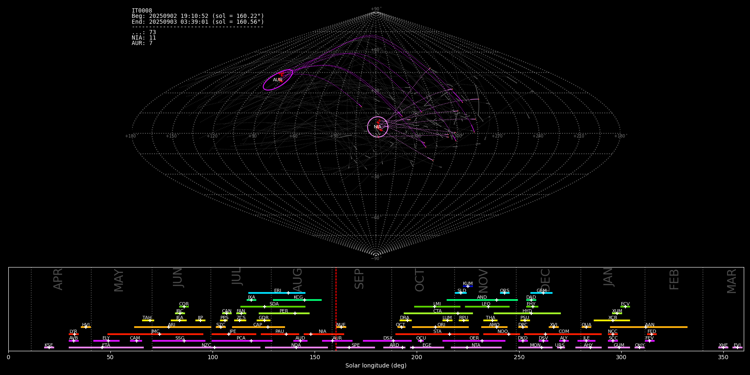Click the SEP month label

[x=359, y=279]
